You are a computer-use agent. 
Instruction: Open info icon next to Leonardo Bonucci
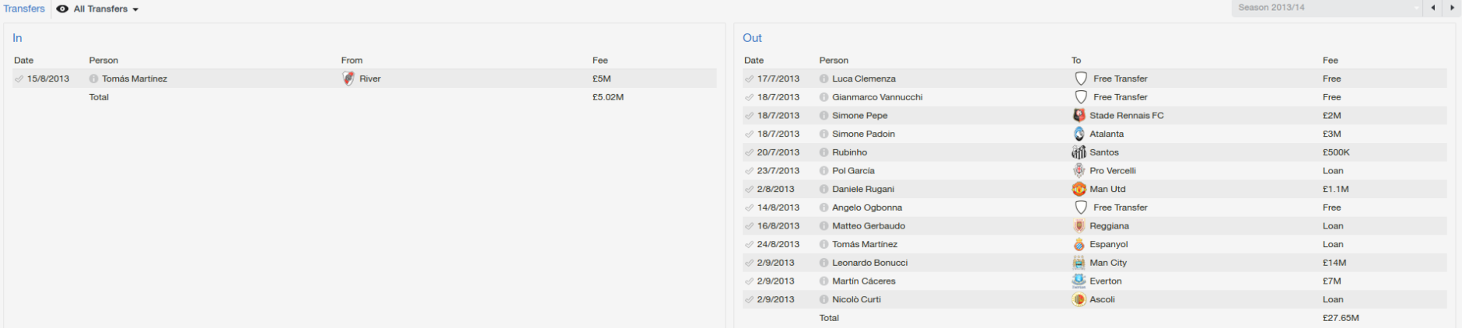click(x=824, y=263)
